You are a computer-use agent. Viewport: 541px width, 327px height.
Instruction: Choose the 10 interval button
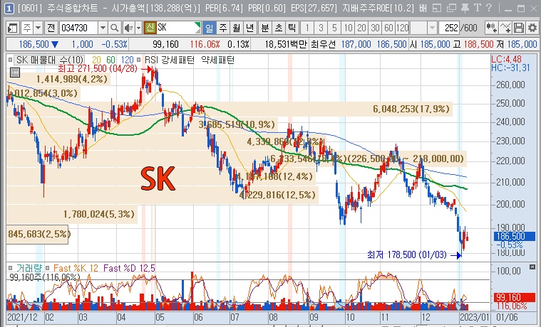point(348,28)
